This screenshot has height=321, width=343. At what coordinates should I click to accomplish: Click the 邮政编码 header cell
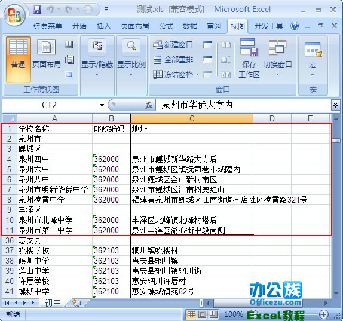click(111, 129)
